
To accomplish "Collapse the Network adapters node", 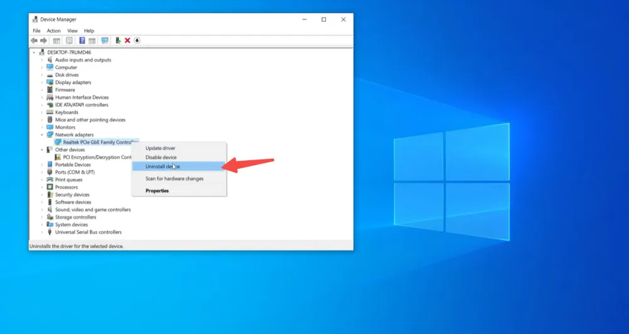I will coord(42,134).
